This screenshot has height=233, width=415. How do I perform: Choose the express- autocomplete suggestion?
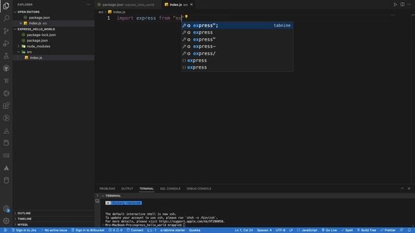pos(237,46)
